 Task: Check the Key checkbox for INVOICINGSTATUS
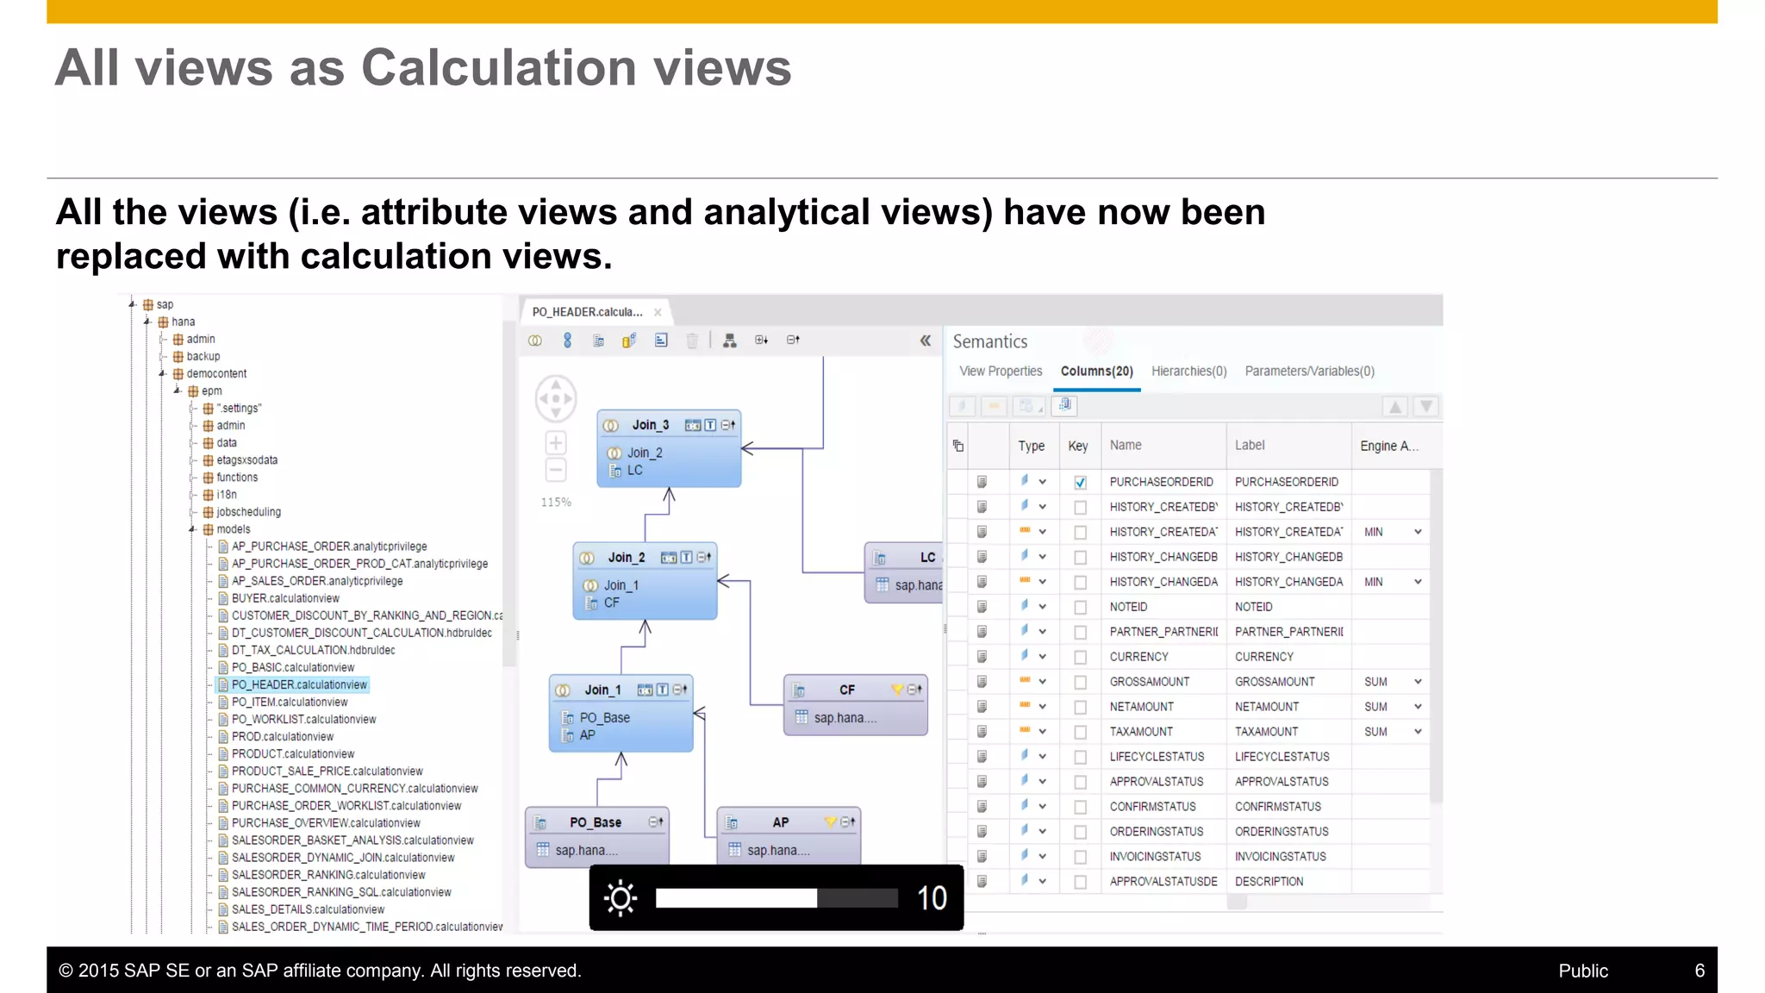click(x=1080, y=858)
